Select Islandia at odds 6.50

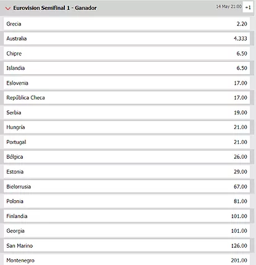[127, 68]
